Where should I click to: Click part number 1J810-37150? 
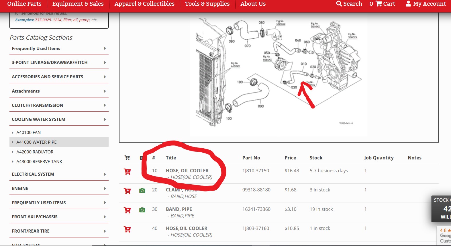tap(256, 171)
